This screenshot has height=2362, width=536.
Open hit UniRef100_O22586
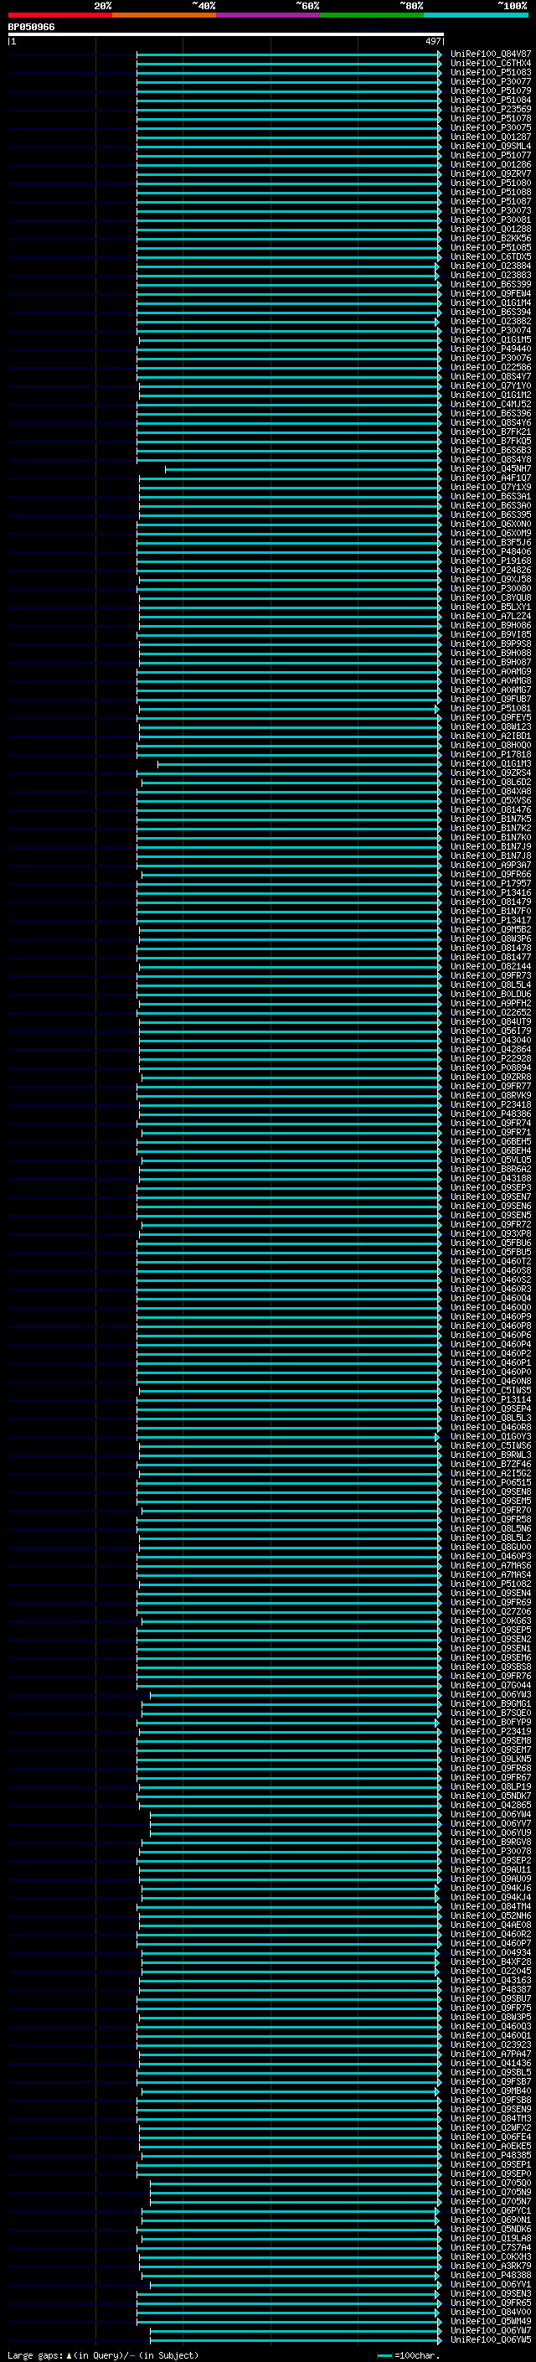click(x=490, y=367)
